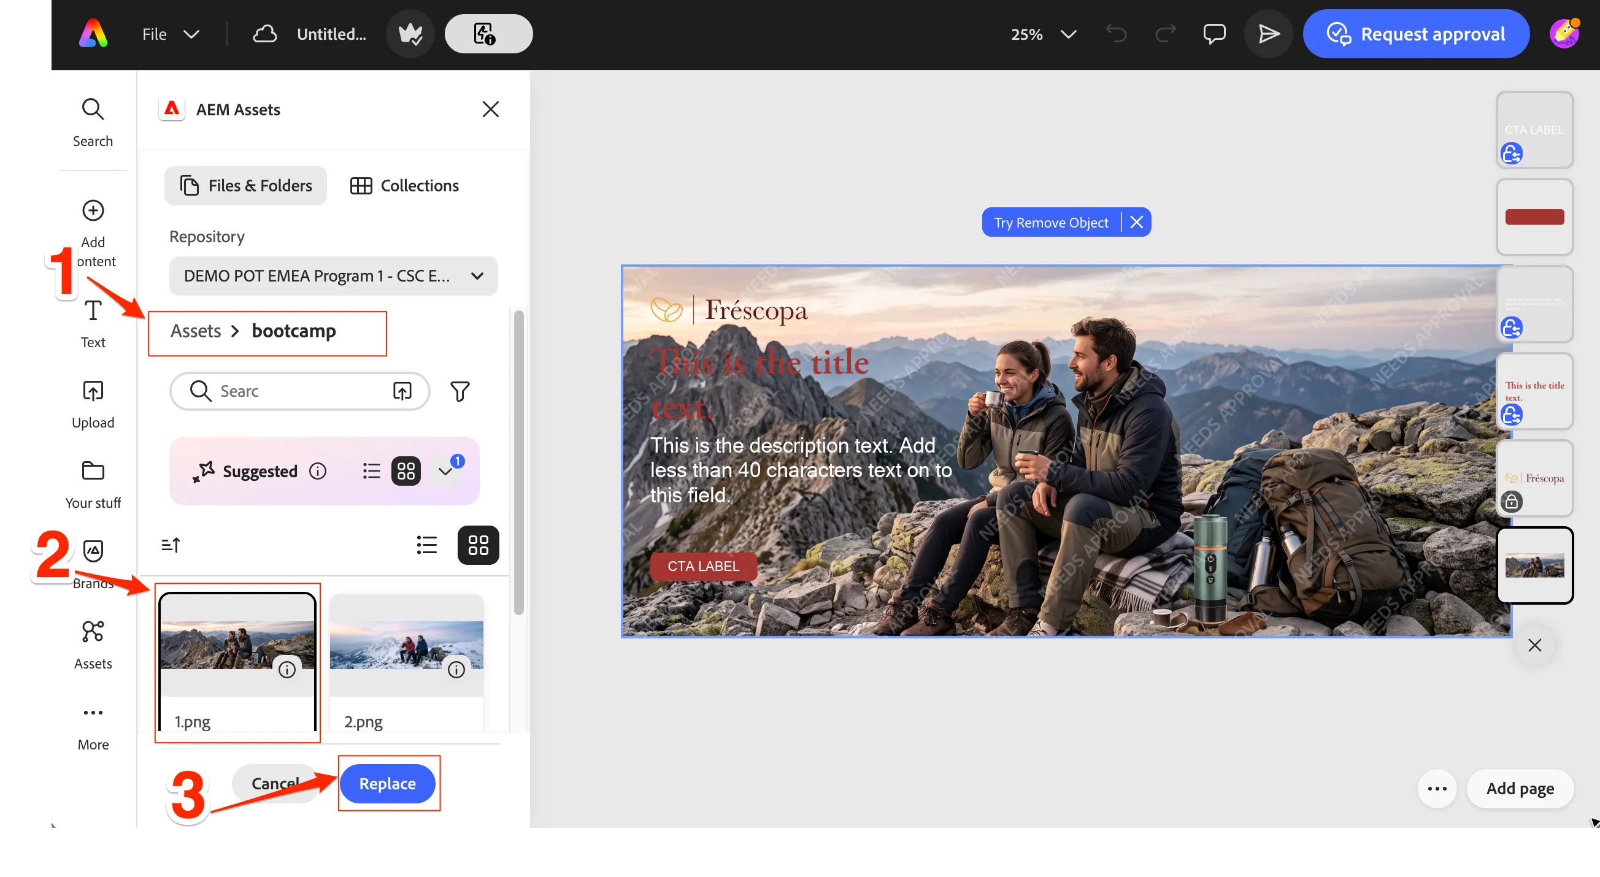Select the Files & Folders tab
This screenshot has height=877, width=1600.
pyautogui.click(x=245, y=185)
